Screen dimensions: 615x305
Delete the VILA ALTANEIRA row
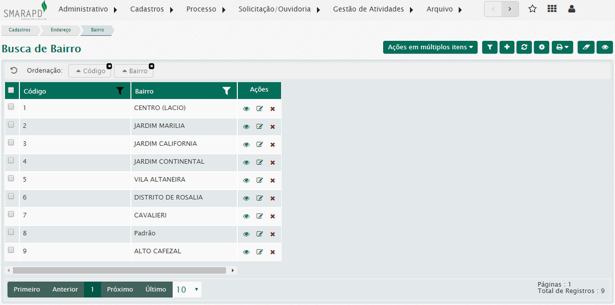click(x=273, y=180)
